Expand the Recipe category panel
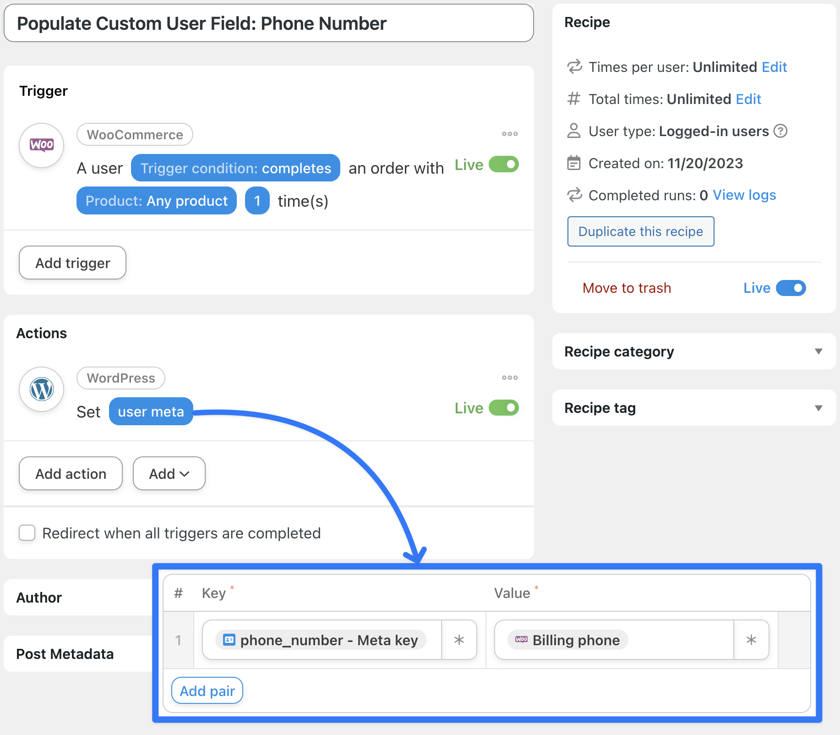 (818, 351)
